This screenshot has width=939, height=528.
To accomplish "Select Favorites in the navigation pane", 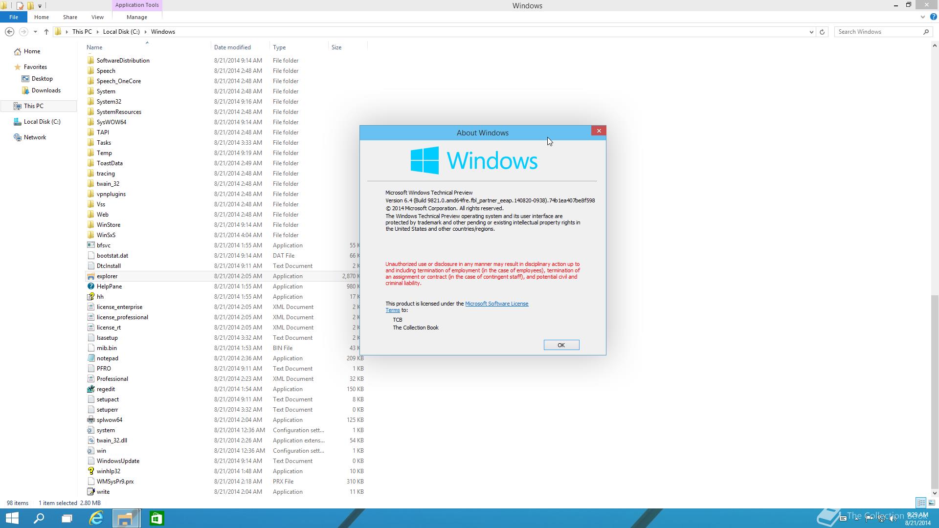I will click(x=35, y=67).
